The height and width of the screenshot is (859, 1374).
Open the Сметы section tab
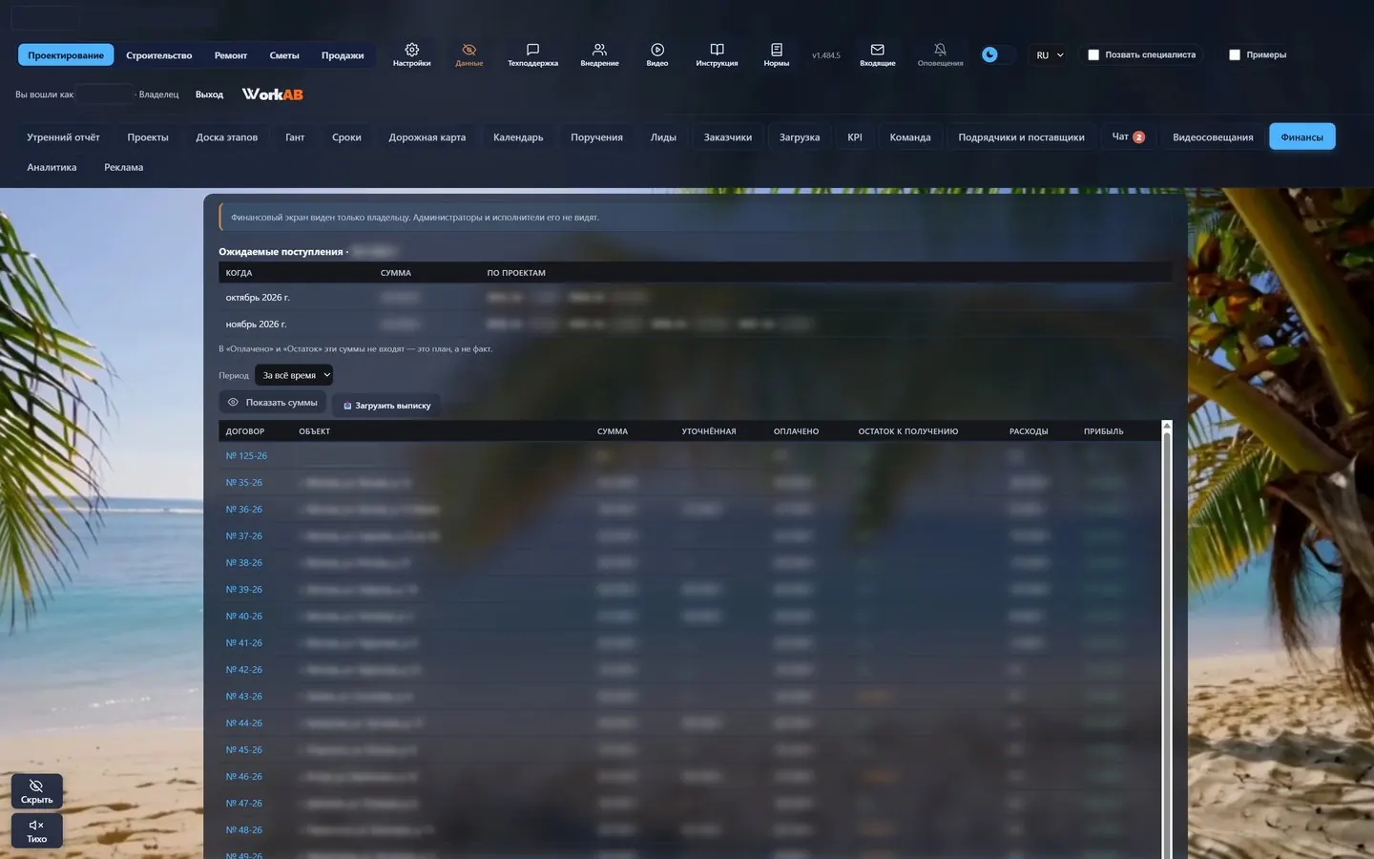click(x=284, y=55)
